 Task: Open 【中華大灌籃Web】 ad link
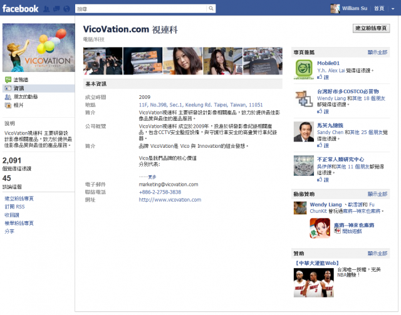(x=317, y=263)
